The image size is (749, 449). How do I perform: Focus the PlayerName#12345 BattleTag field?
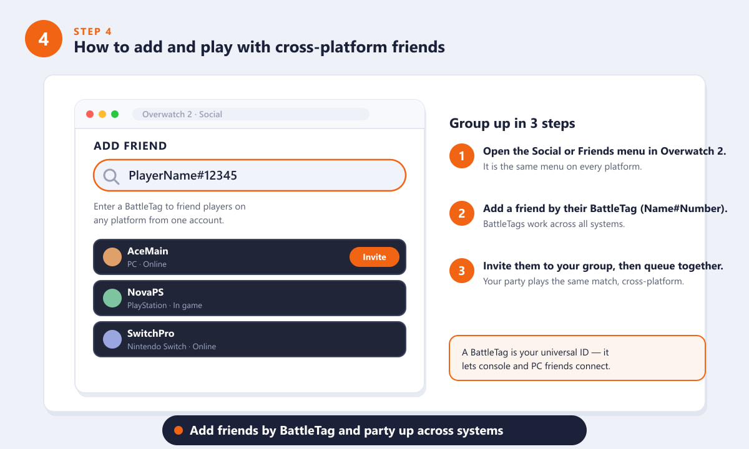(250, 175)
